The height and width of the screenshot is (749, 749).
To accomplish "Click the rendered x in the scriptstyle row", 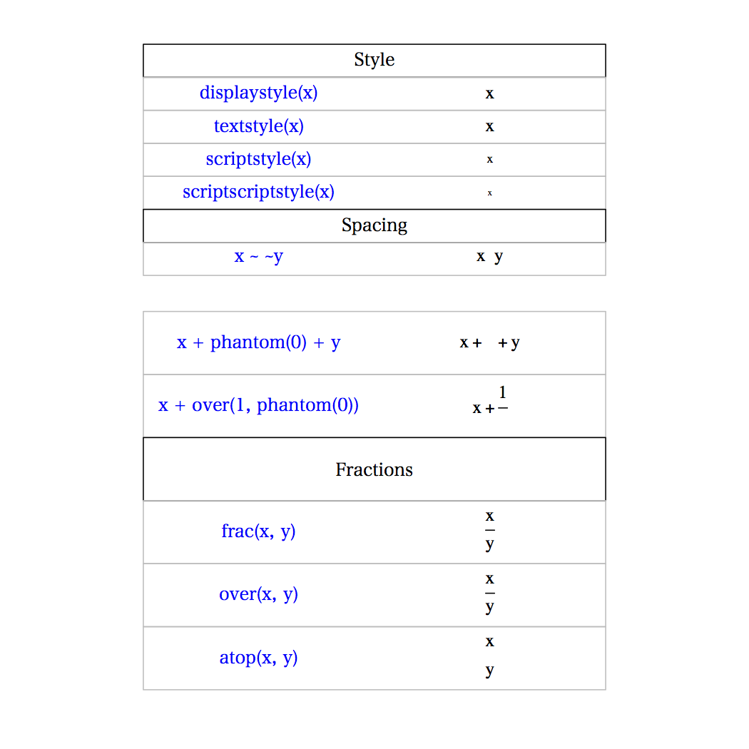I will pyautogui.click(x=489, y=160).
